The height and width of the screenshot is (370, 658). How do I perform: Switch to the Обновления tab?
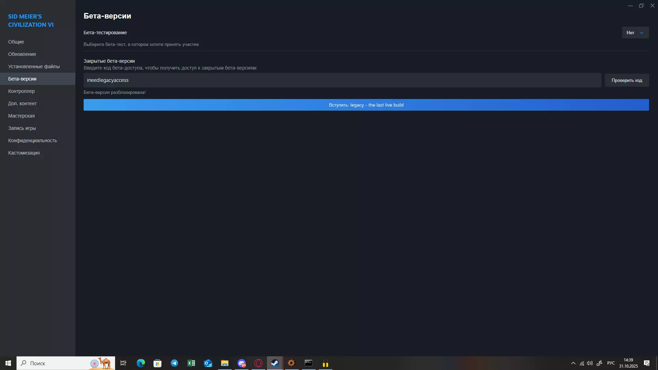[22, 54]
